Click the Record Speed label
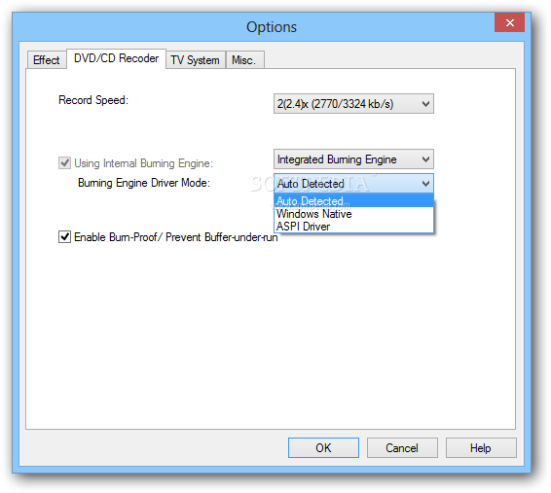This screenshot has width=551, height=493. tap(93, 100)
